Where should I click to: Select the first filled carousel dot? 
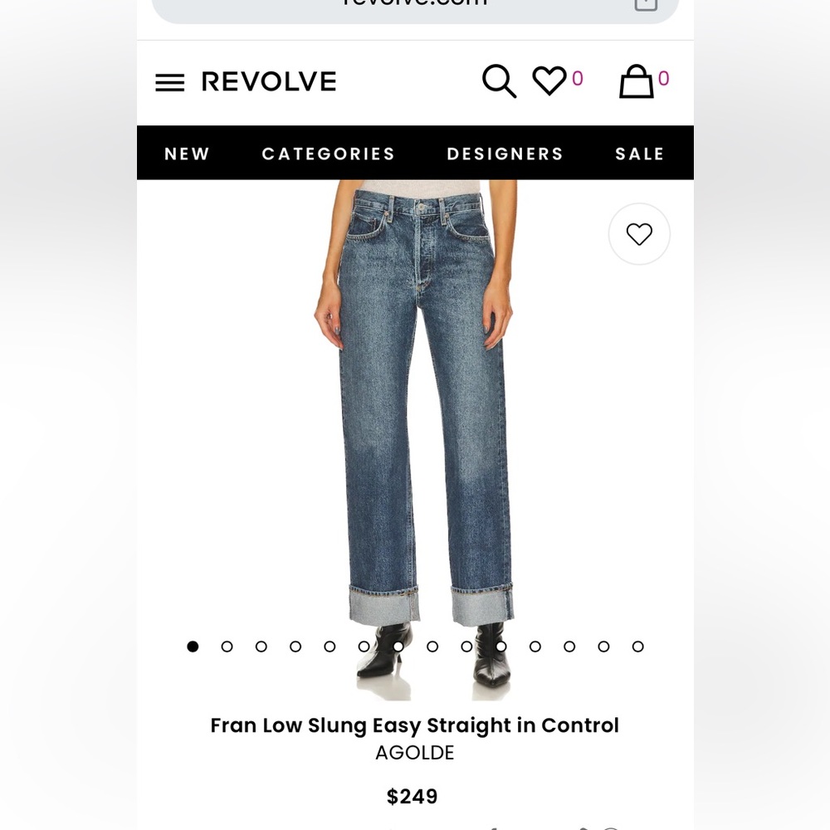193,647
